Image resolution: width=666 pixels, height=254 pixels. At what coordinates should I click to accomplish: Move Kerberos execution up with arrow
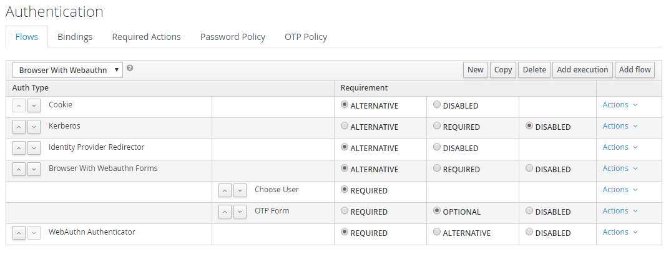point(19,127)
